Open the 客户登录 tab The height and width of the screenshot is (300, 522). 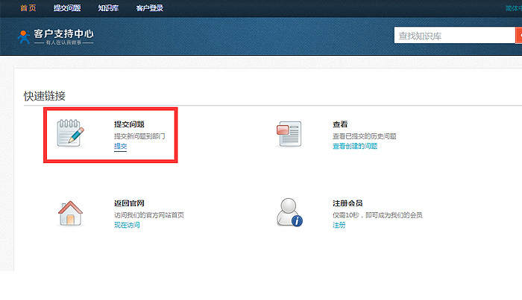click(x=150, y=8)
